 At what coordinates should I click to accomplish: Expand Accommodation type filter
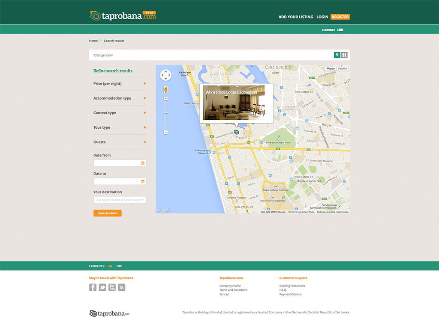click(x=120, y=98)
